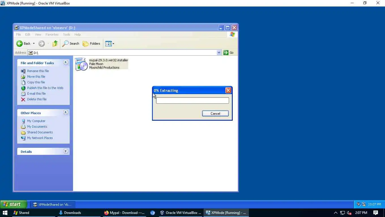The image size is (385, 217).
Task: Click the Chrome icon in host taskbar
Action: pyautogui.click(x=153, y=213)
